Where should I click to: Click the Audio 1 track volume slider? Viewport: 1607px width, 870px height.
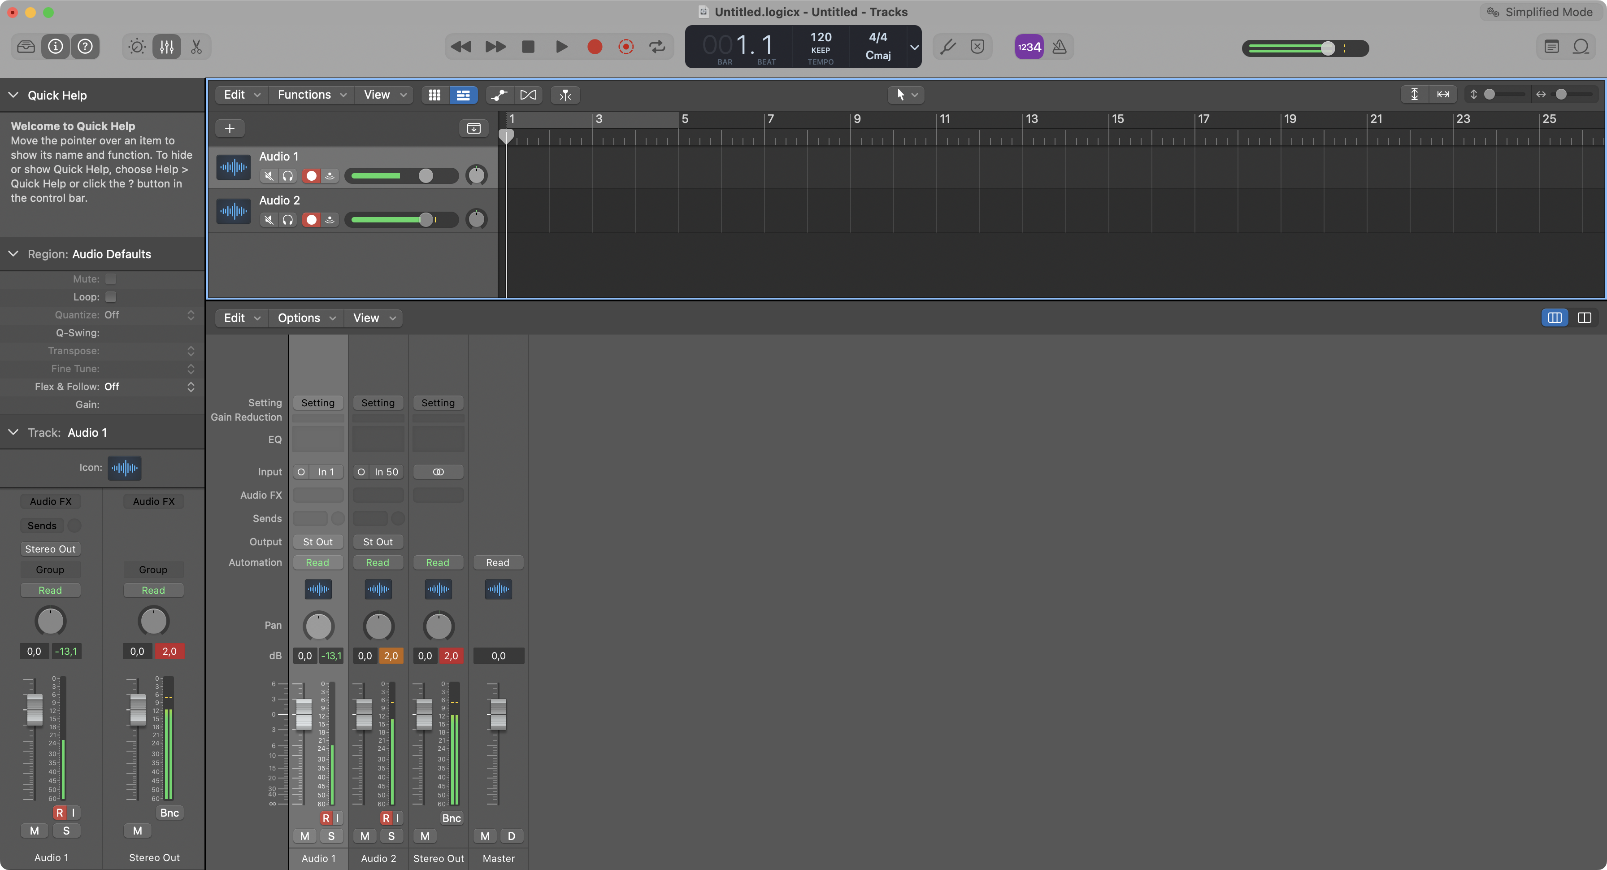402,176
